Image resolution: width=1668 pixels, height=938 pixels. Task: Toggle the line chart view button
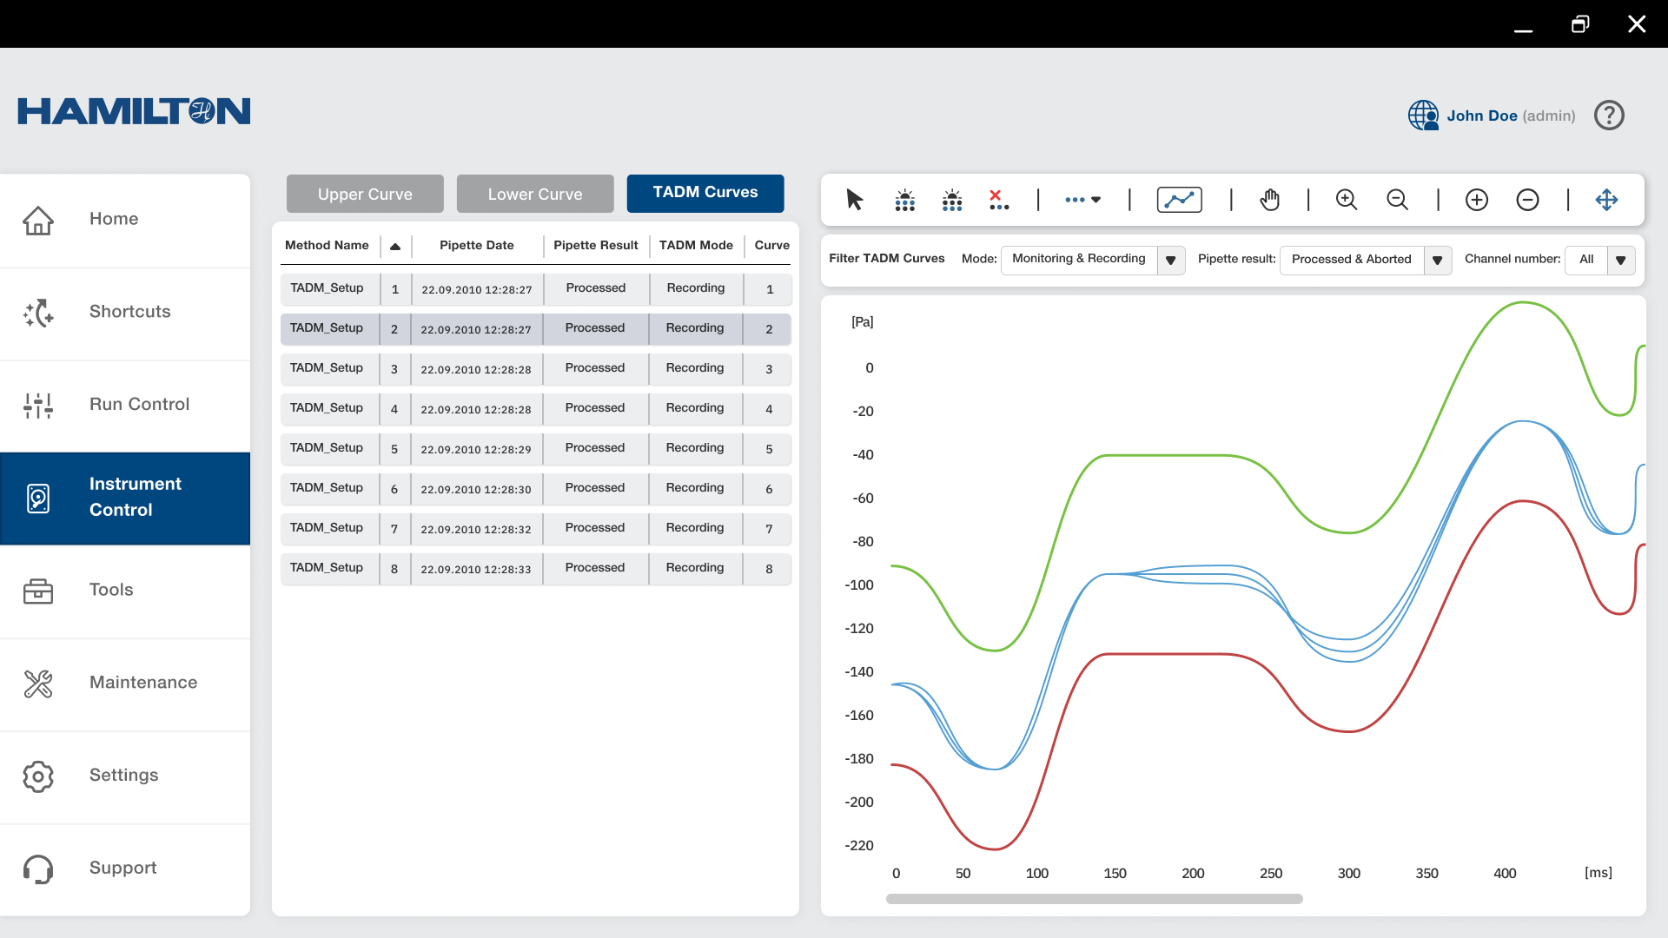1179,200
